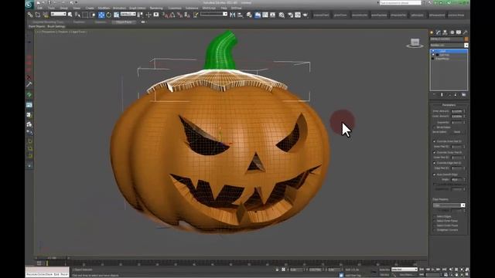Screen dimensions: 495x278
Task: Switch to the Motion command panel
Action: (x=452, y=32)
